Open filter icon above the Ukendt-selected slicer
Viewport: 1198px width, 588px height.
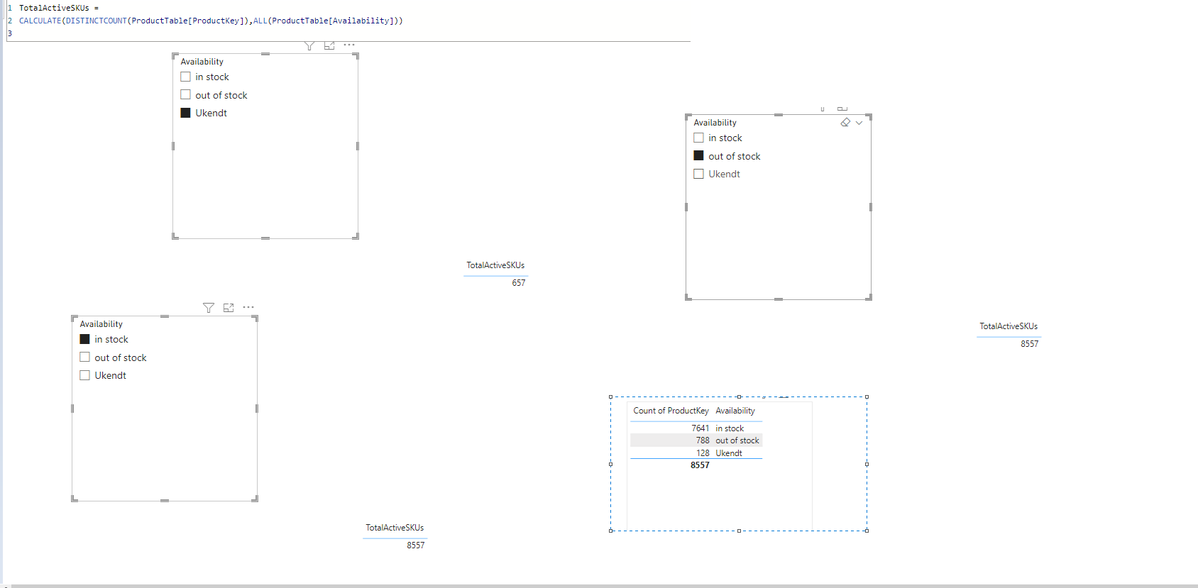pyautogui.click(x=309, y=45)
